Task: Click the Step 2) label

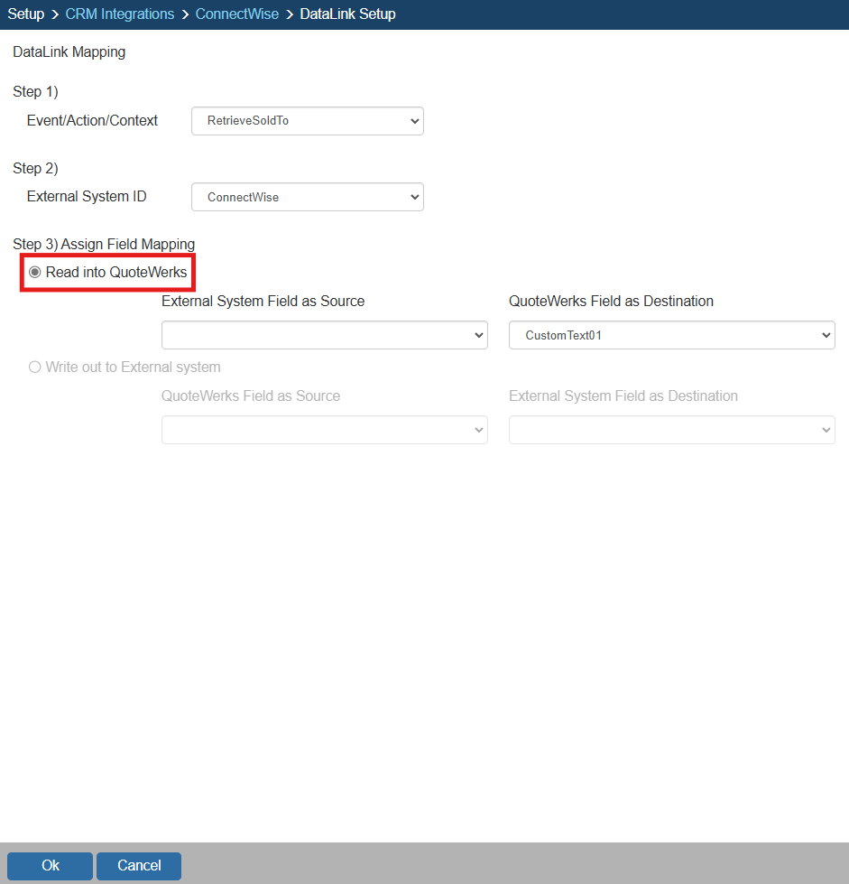Action: [35, 168]
